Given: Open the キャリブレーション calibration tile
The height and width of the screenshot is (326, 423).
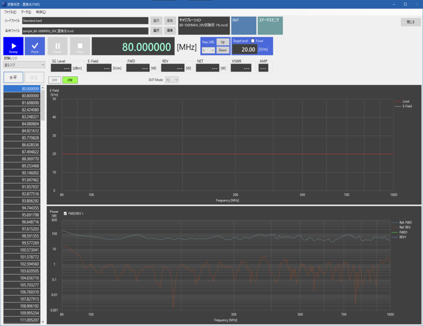Looking at the screenshot, I should coord(203,25).
